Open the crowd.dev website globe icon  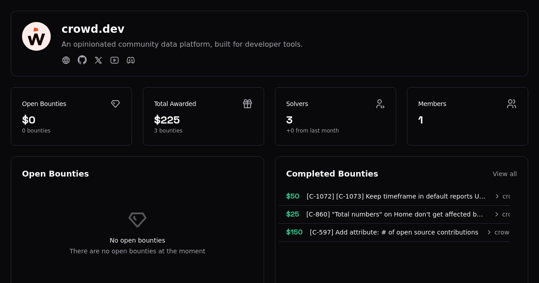point(66,60)
